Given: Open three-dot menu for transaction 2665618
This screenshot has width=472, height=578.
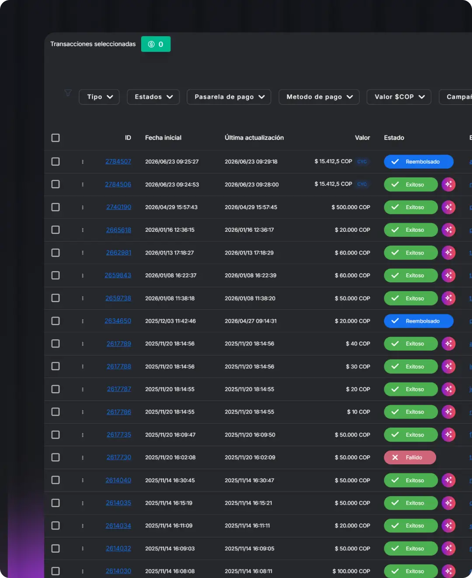Looking at the screenshot, I should click(83, 230).
